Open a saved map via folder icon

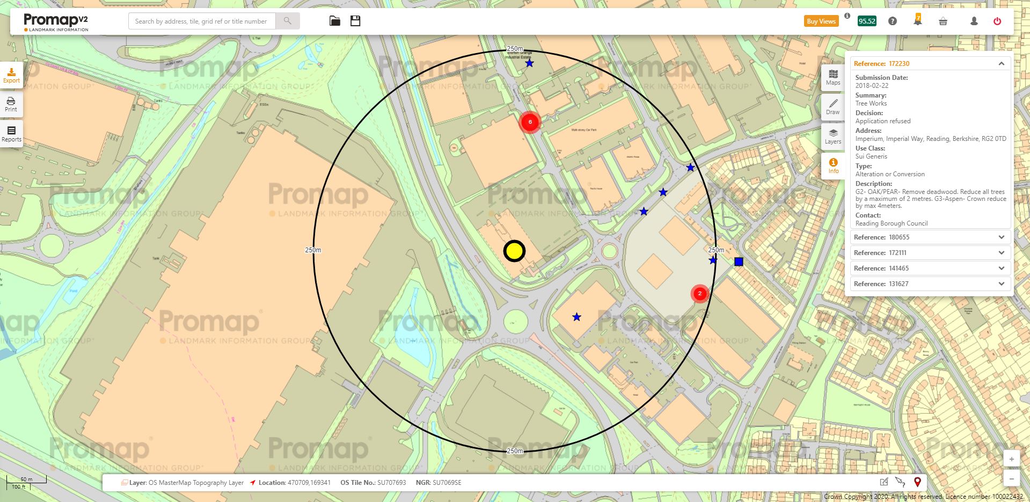335,21
